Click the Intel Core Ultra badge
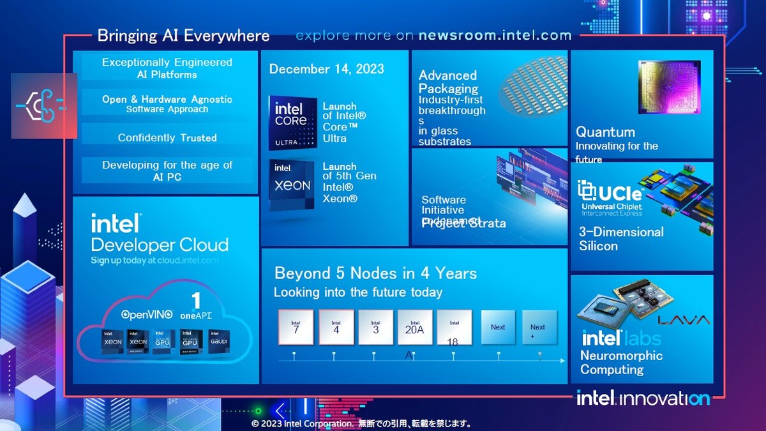766x431 pixels. [292, 123]
